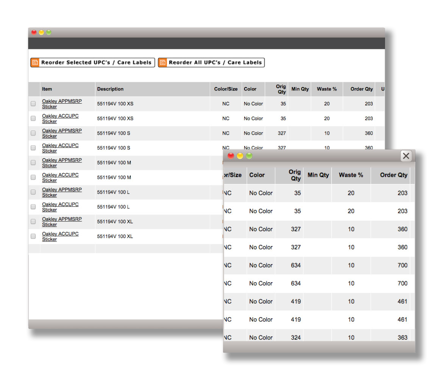Viewport: 443px width, 383px height.
Task: Open Oakley APPMSRP Sticker link, 100 L row
Action: [62, 192]
